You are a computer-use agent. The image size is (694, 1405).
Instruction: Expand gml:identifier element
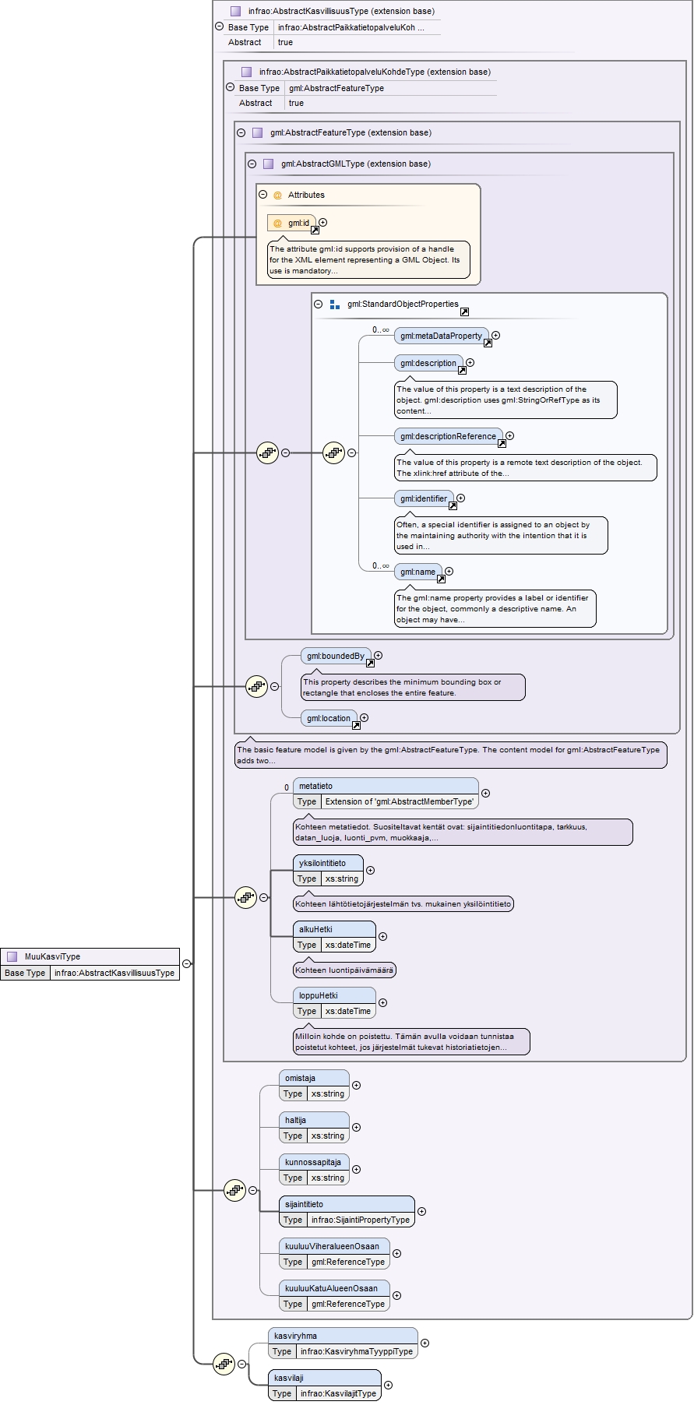tap(460, 498)
